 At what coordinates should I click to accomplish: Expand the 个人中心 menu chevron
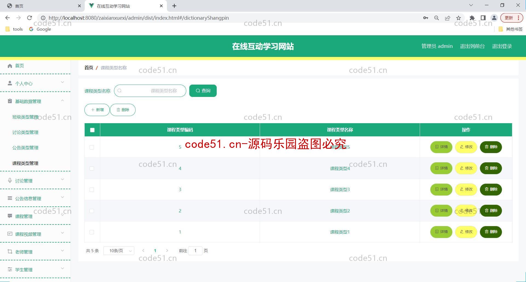tap(62, 82)
